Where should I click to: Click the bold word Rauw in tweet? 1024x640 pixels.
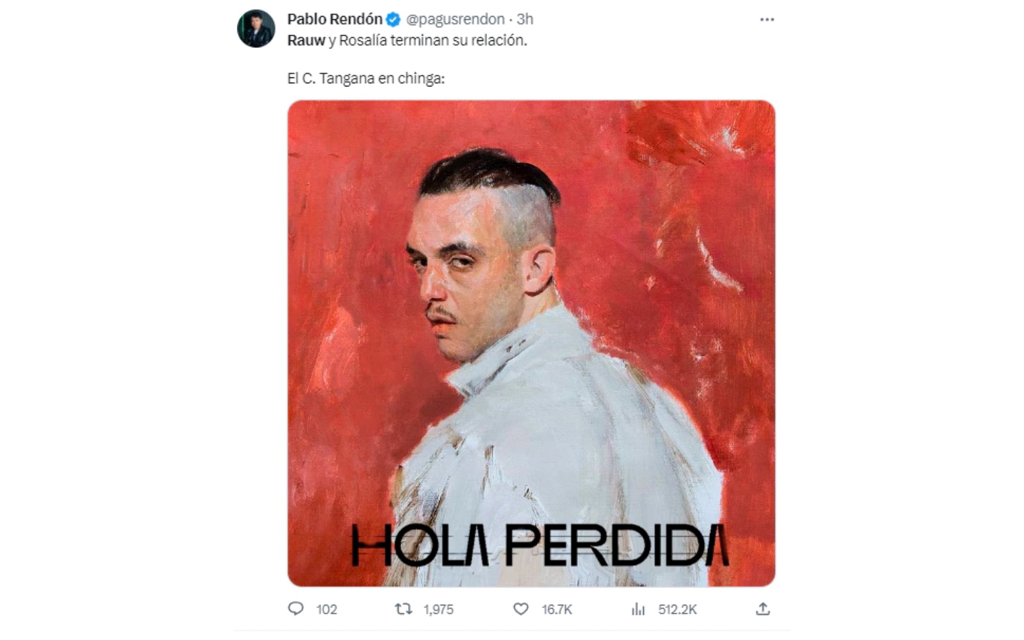point(306,40)
